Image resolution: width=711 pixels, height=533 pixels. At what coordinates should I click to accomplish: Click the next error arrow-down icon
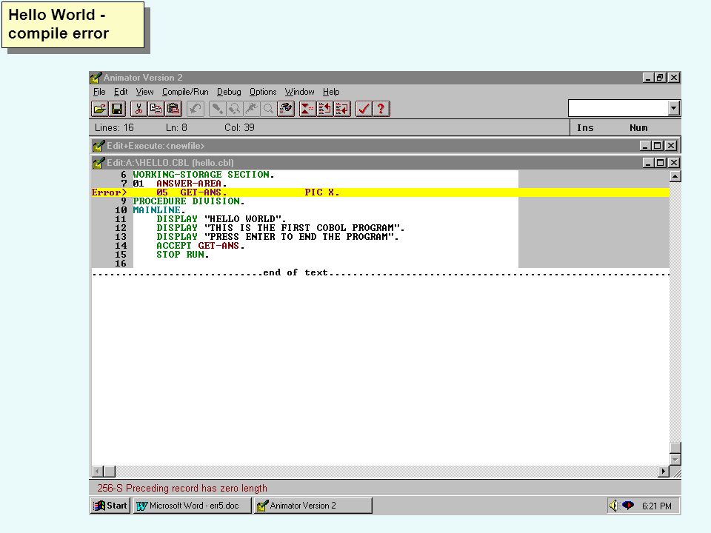coord(342,109)
